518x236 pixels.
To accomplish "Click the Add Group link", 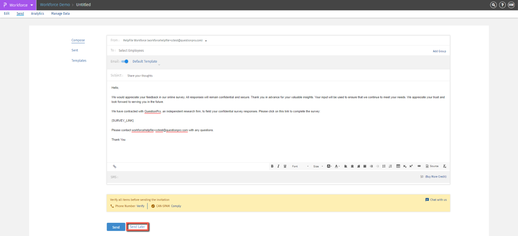I will (x=439, y=51).
